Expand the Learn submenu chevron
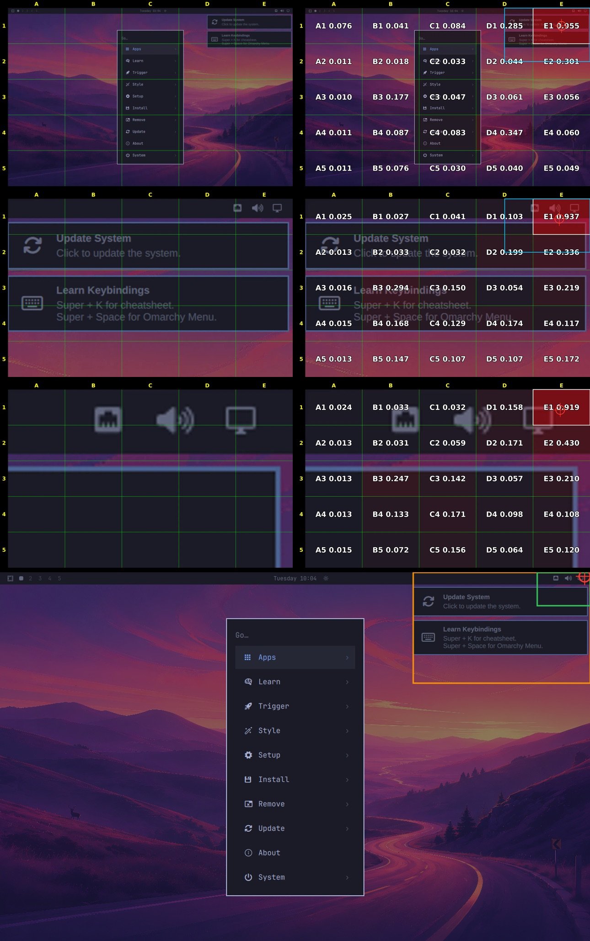 coord(347,682)
